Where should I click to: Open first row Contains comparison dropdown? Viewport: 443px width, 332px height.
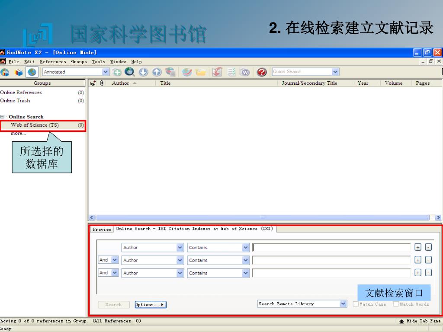pos(246,247)
